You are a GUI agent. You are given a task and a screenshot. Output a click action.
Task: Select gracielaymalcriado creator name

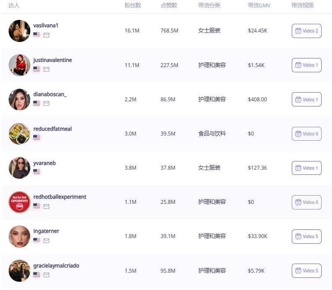[56, 266]
